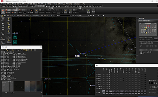Switch to the 星雲・星団 ribbon tab
The width and height of the screenshot is (158, 97).
click(23, 6)
